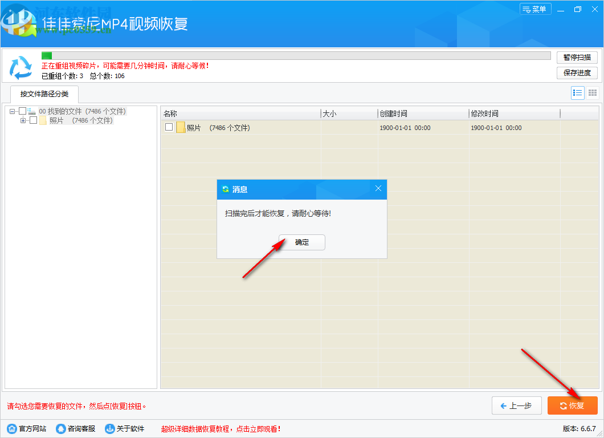Check the 照片 checkbox in the tree
The width and height of the screenshot is (604, 438).
33,120
